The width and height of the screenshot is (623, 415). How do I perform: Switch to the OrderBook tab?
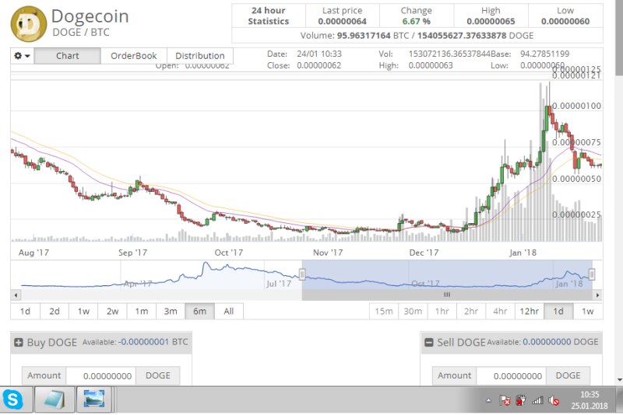click(x=133, y=56)
